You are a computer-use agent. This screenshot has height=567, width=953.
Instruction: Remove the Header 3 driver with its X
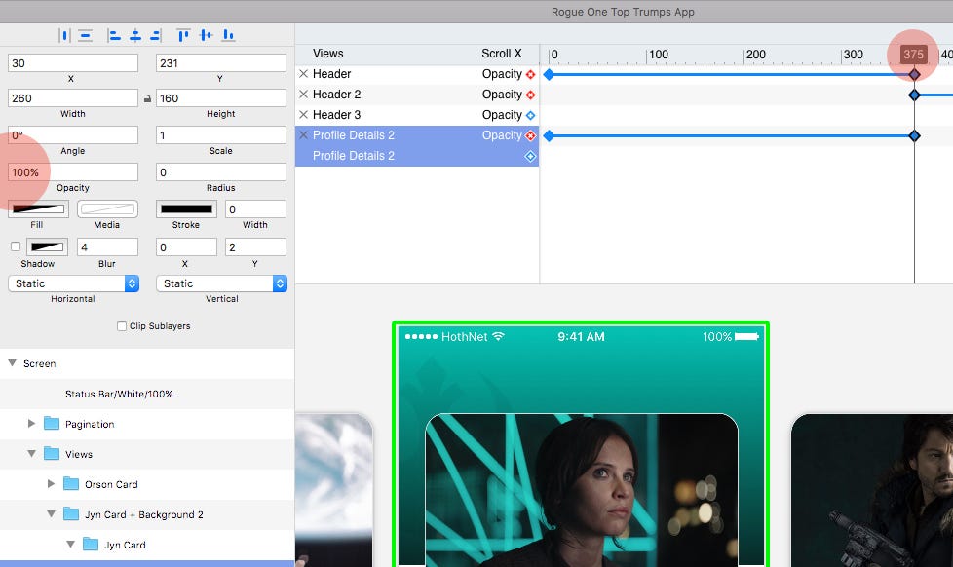pyautogui.click(x=303, y=114)
